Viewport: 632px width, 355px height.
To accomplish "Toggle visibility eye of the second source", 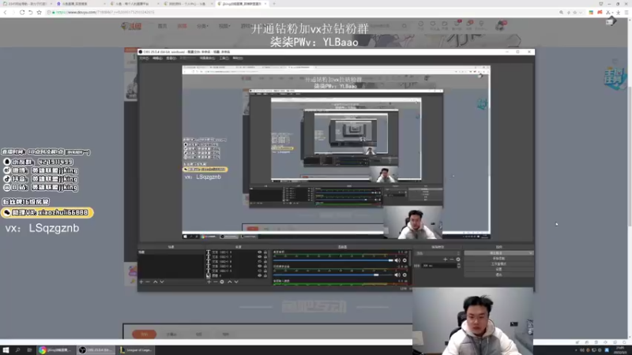I will pyautogui.click(x=260, y=257).
